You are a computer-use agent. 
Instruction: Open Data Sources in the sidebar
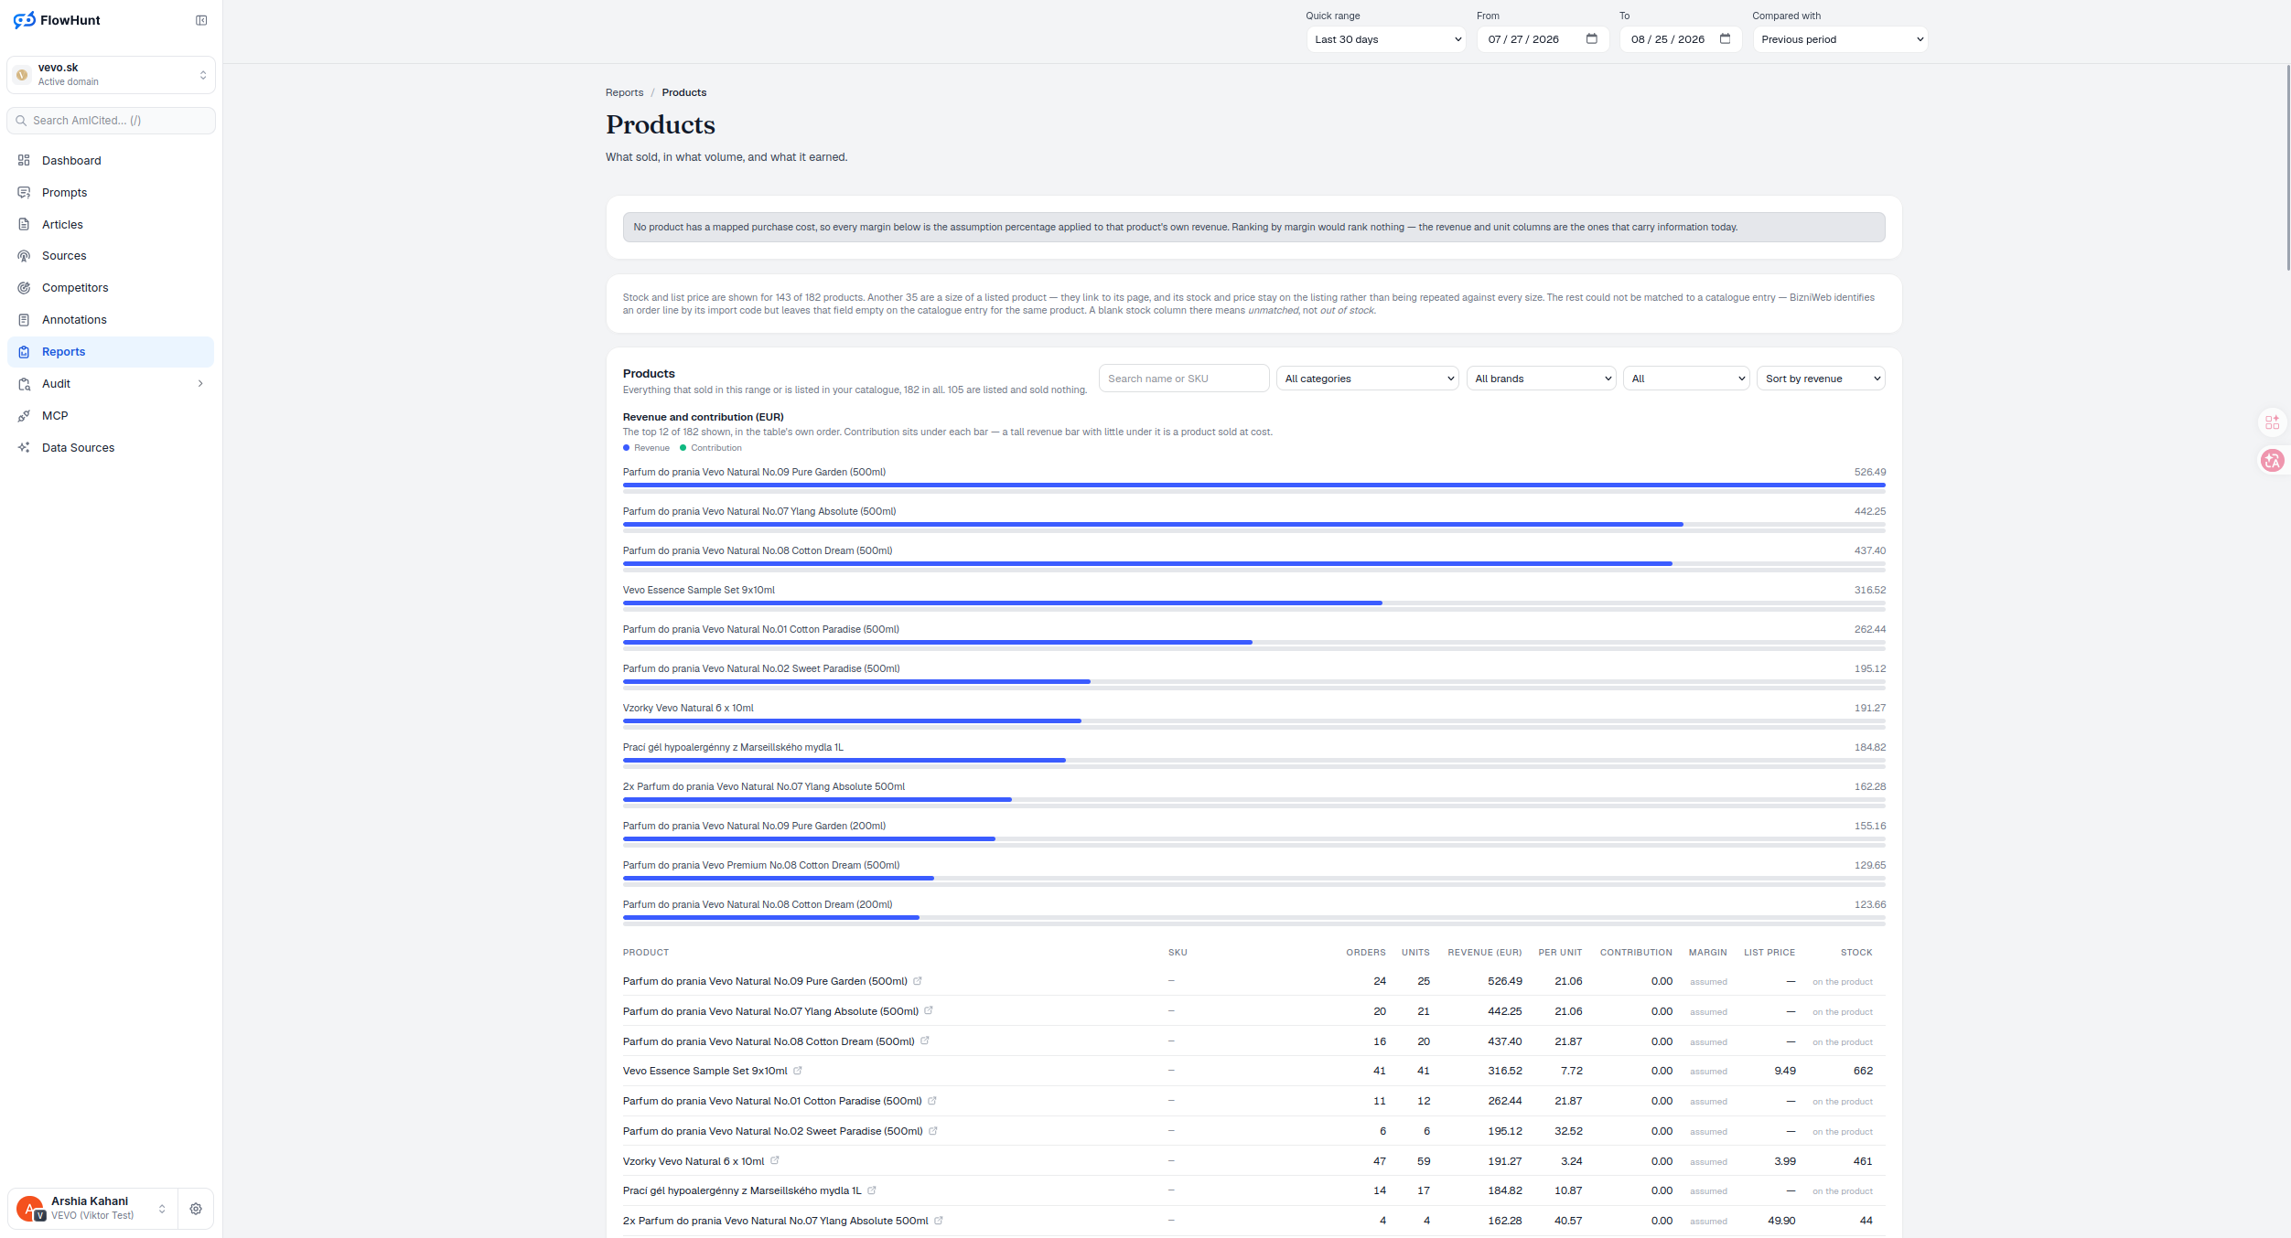(111, 447)
